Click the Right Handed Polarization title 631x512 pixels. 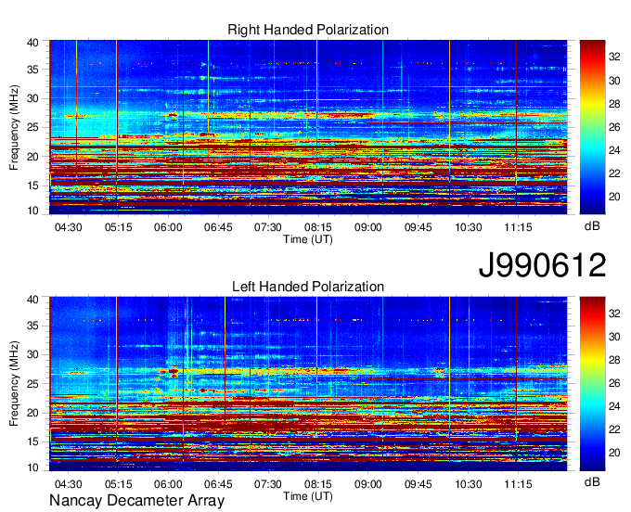point(308,30)
